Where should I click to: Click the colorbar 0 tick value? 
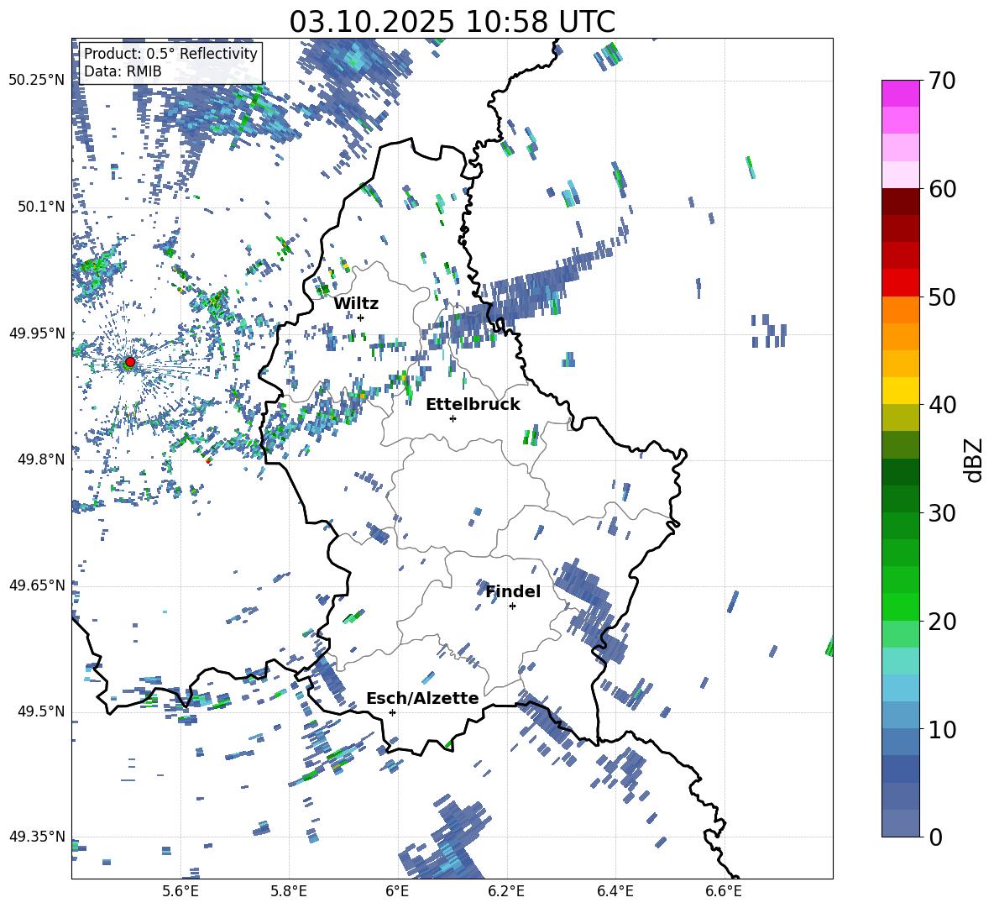936,837
